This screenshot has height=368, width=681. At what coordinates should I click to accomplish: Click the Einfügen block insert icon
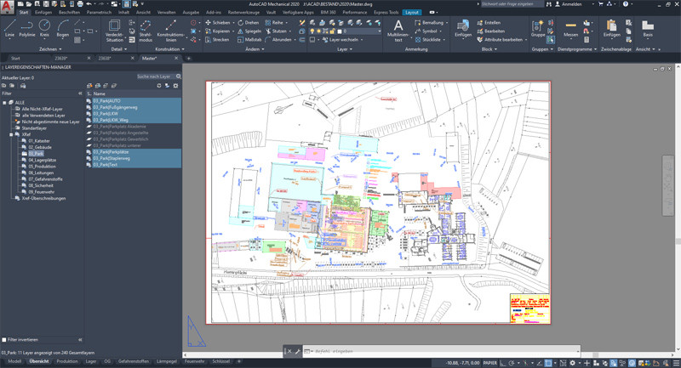click(463, 25)
